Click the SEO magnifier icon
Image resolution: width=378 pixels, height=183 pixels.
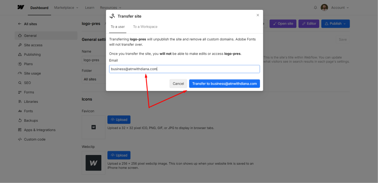coord(20,83)
